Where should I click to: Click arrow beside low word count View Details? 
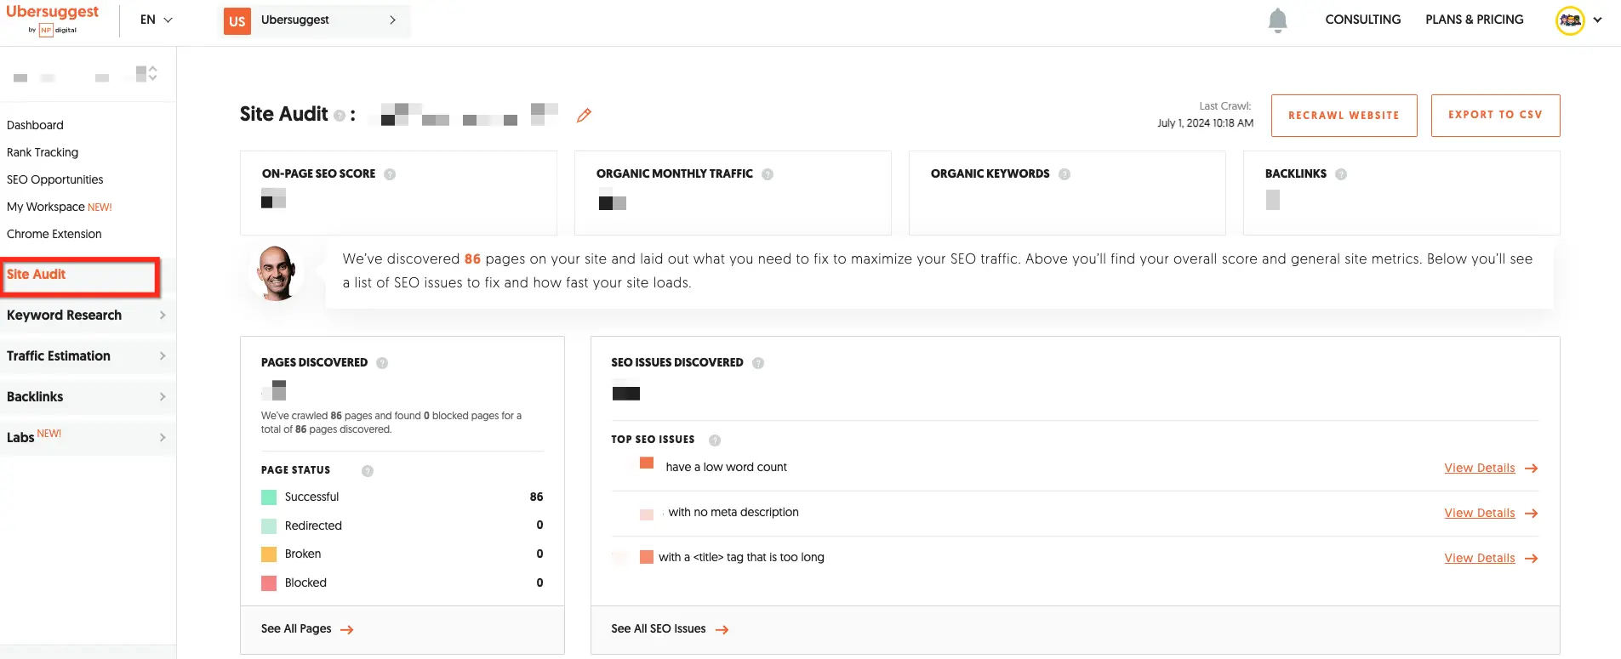click(1532, 469)
